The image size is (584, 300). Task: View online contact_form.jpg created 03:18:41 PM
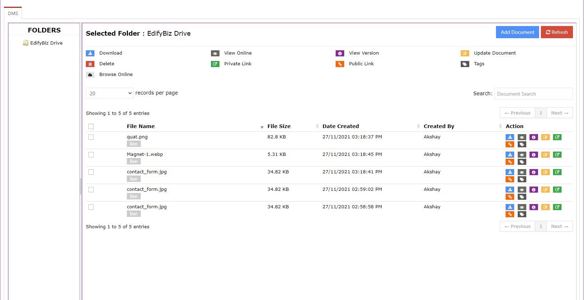click(x=522, y=172)
